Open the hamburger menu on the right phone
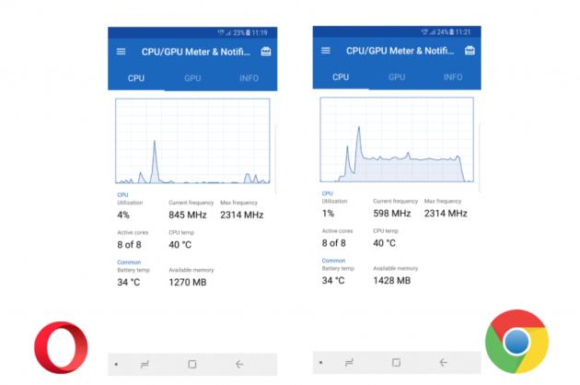This screenshot has width=580, height=385. [325, 51]
